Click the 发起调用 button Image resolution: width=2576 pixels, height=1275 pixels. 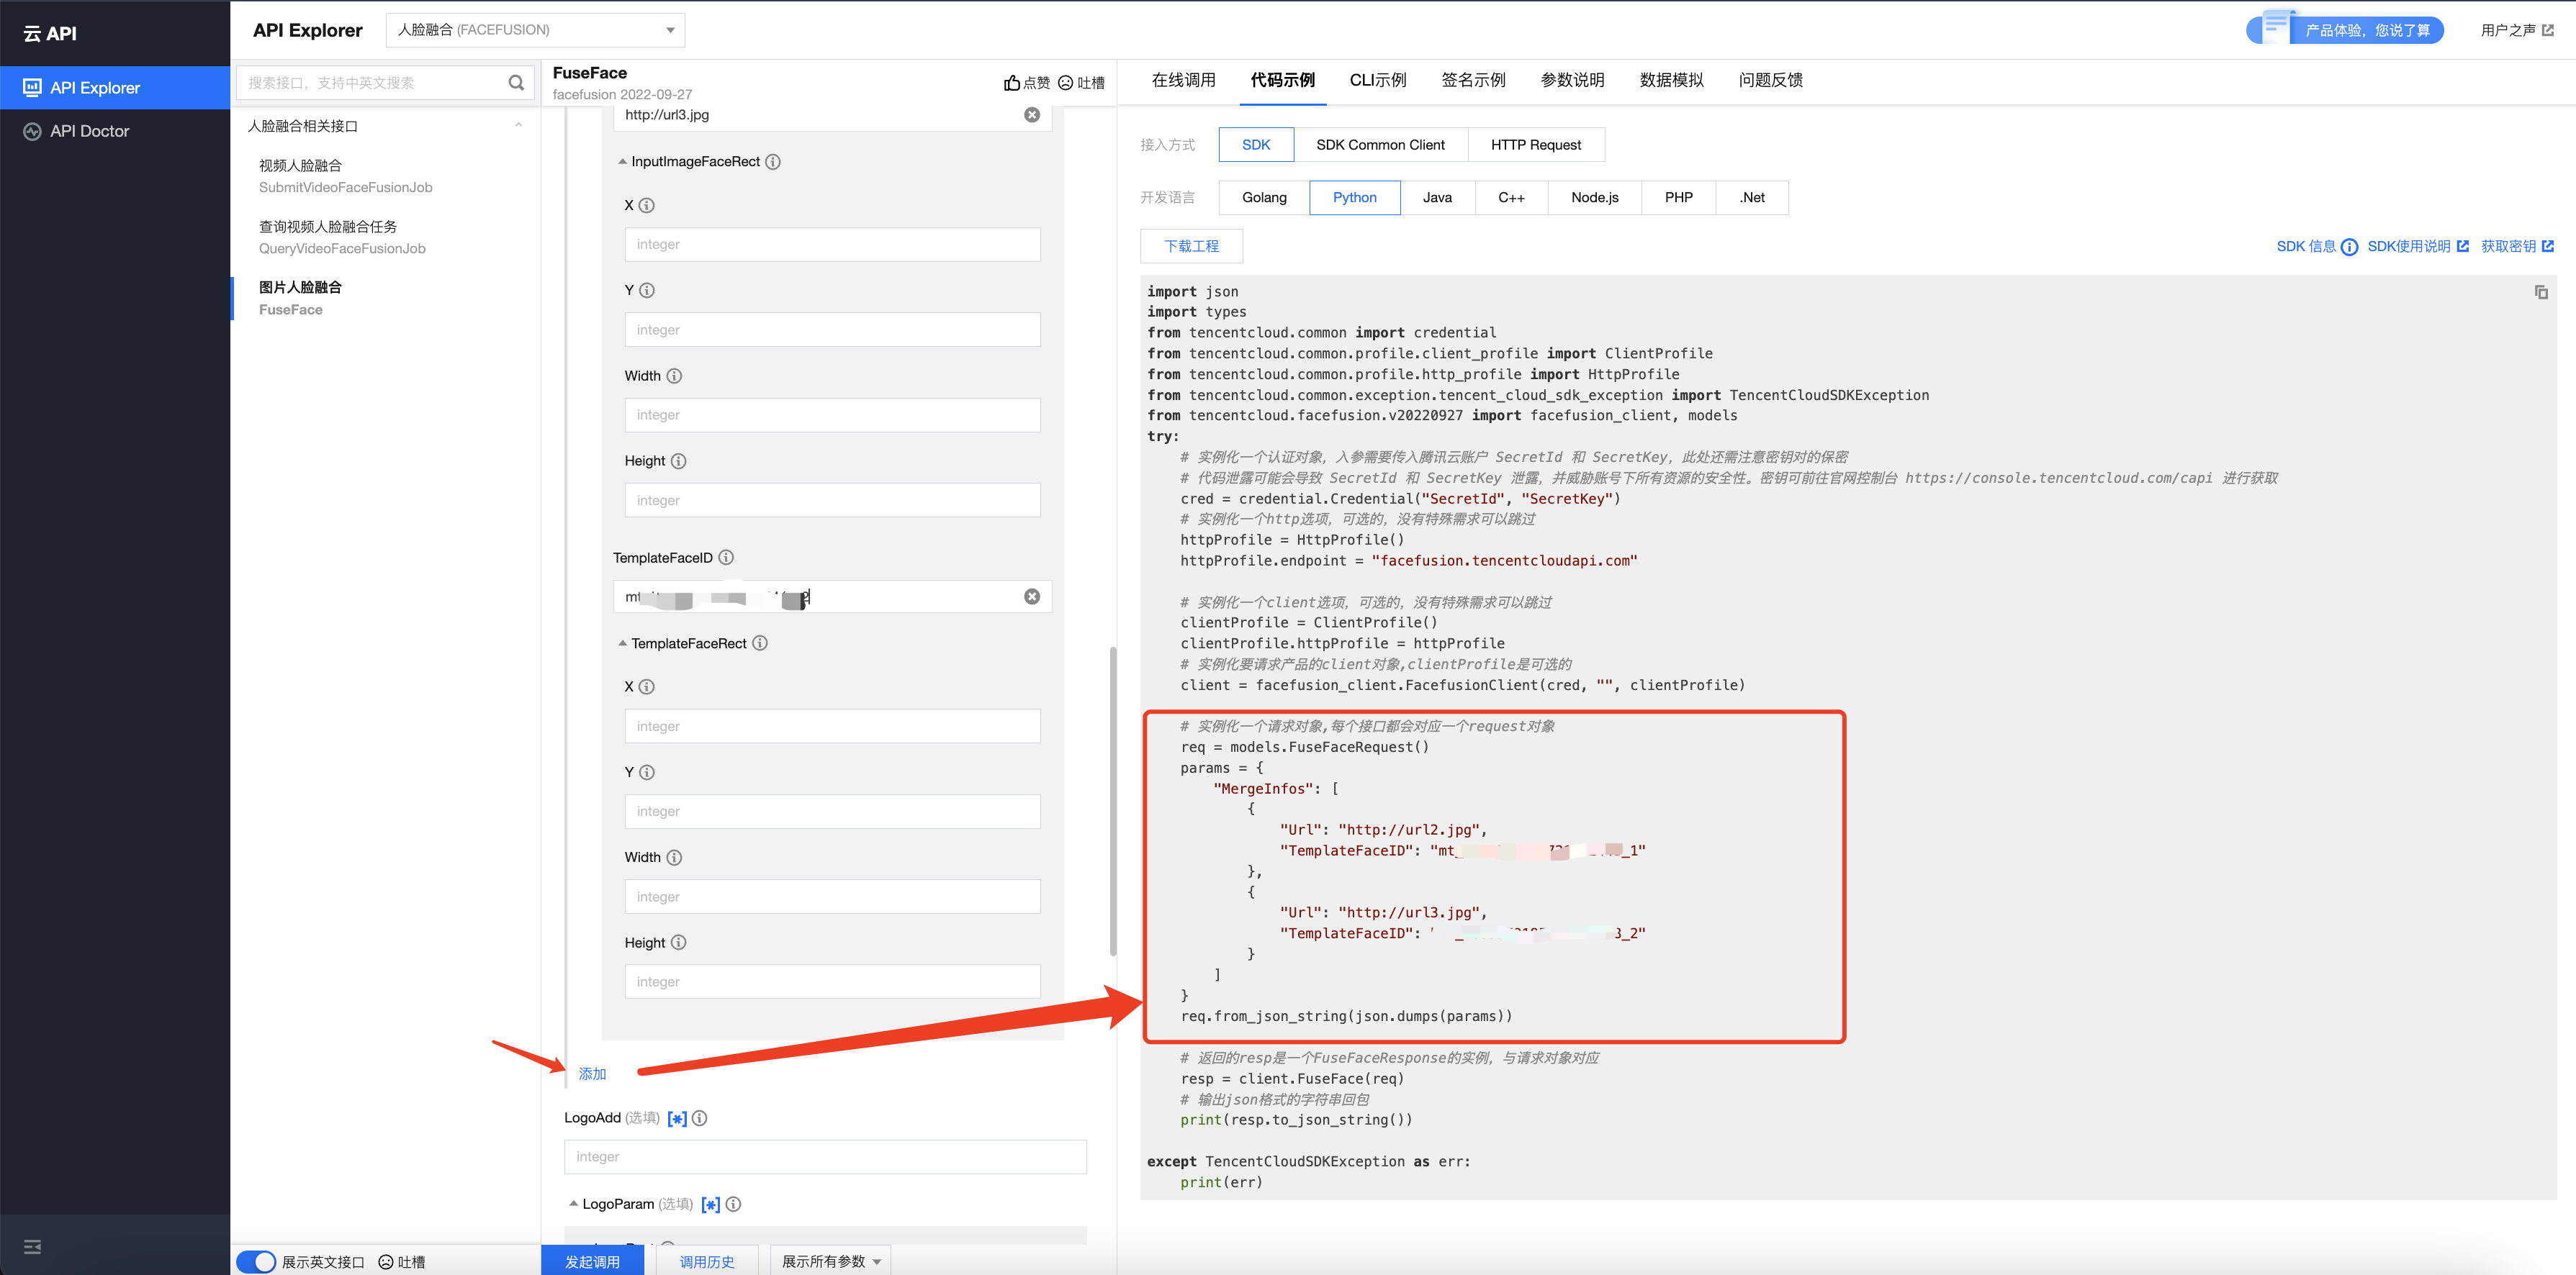click(x=592, y=1261)
